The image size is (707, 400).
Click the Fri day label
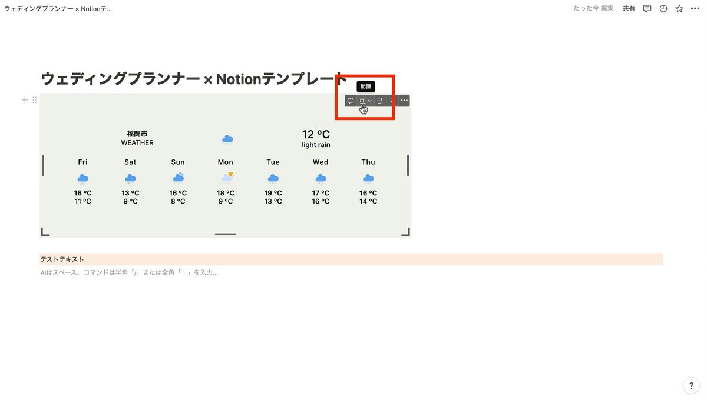83,162
